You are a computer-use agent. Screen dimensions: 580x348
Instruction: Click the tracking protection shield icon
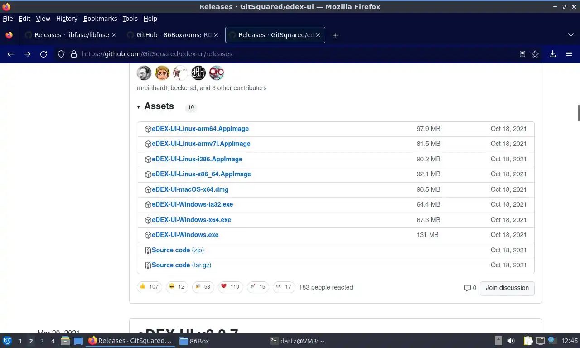pyautogui.click(x=61, y=54)
